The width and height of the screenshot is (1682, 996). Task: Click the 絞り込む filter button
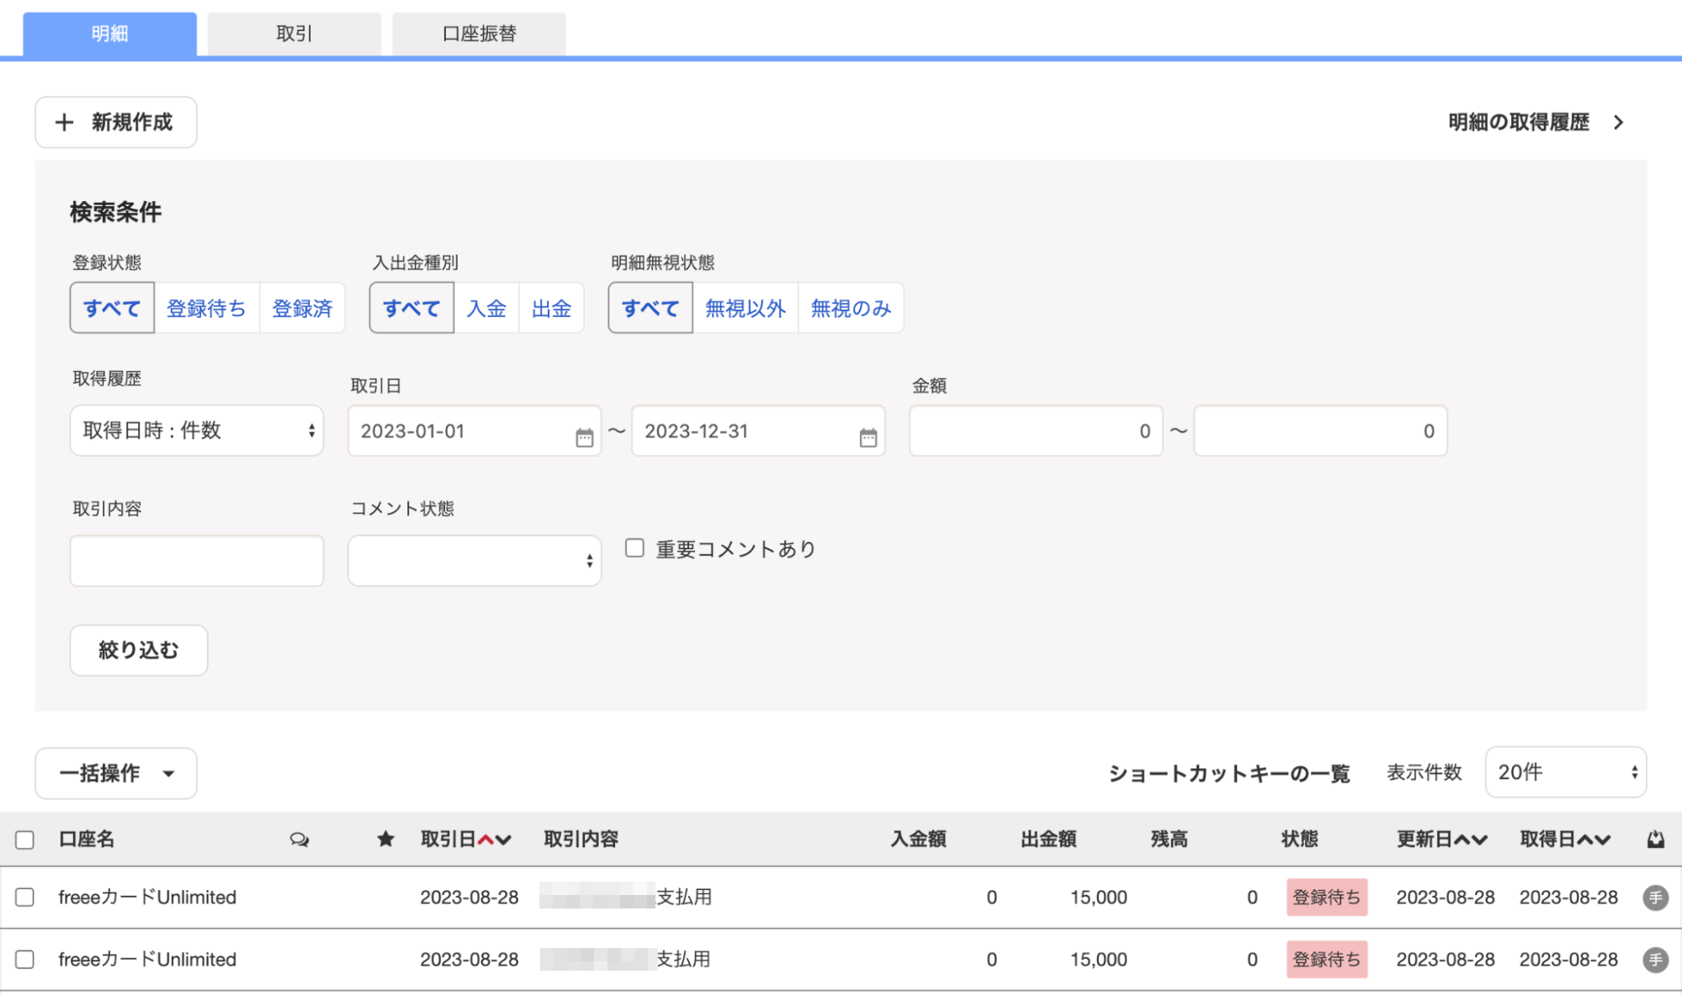[139, 650]
